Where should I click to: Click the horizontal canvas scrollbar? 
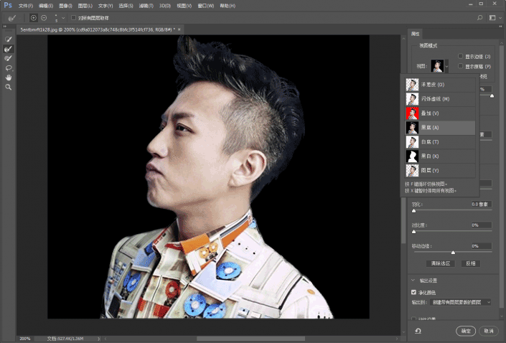250,339
